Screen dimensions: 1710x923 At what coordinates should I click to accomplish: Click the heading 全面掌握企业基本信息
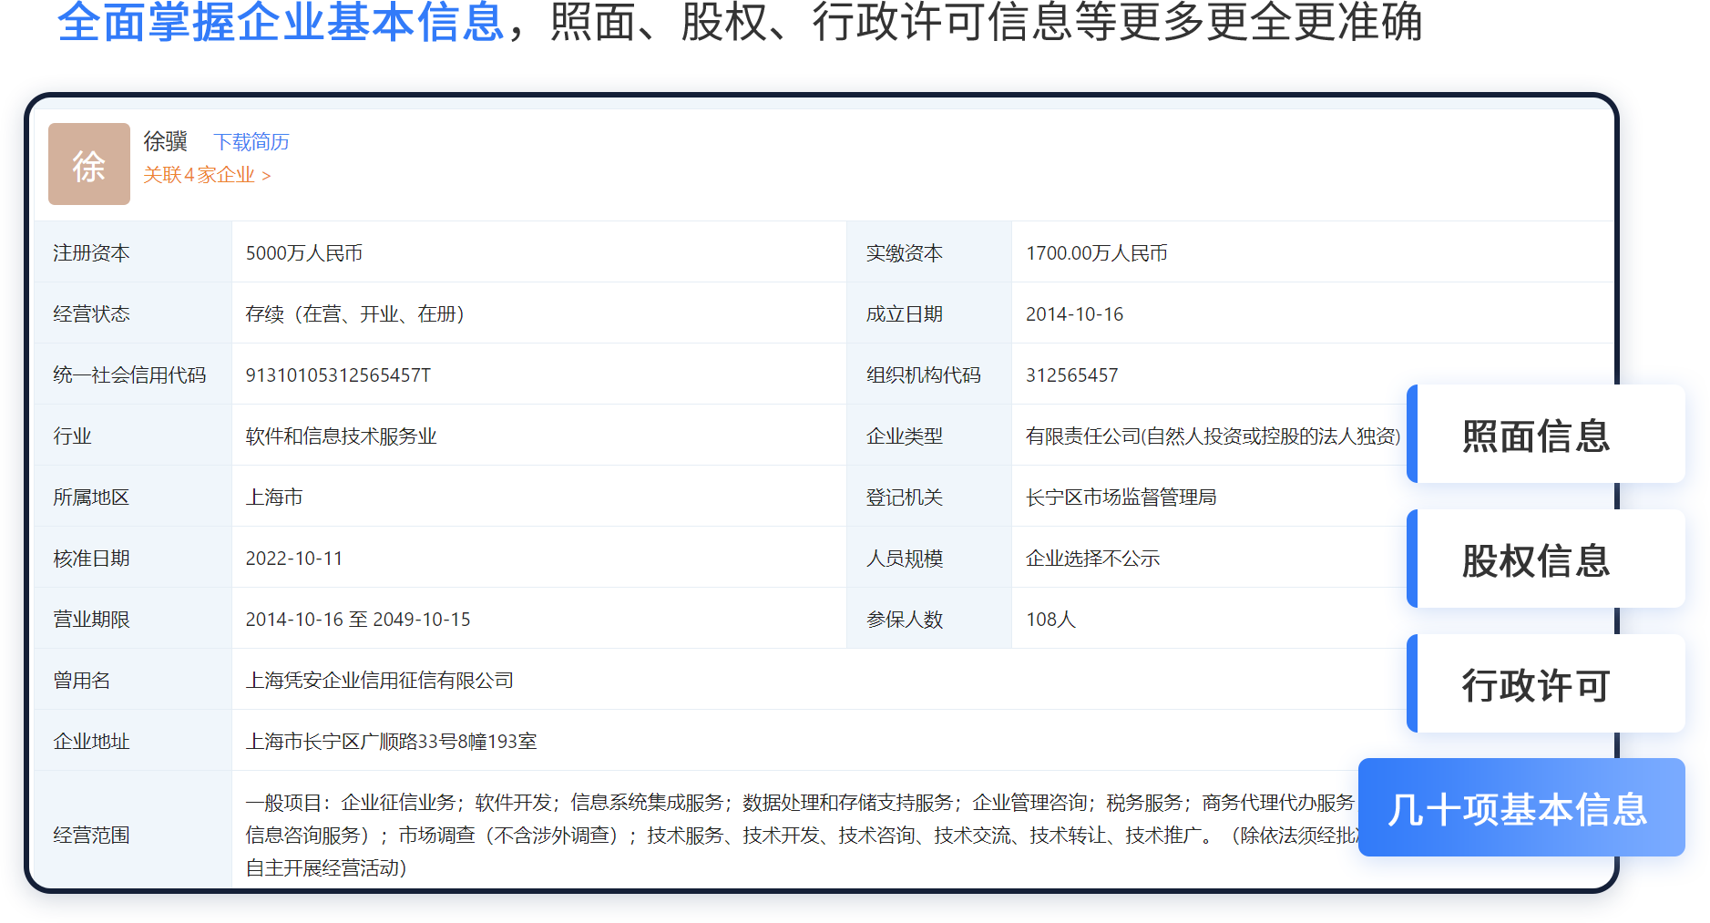tap(281, 22)
